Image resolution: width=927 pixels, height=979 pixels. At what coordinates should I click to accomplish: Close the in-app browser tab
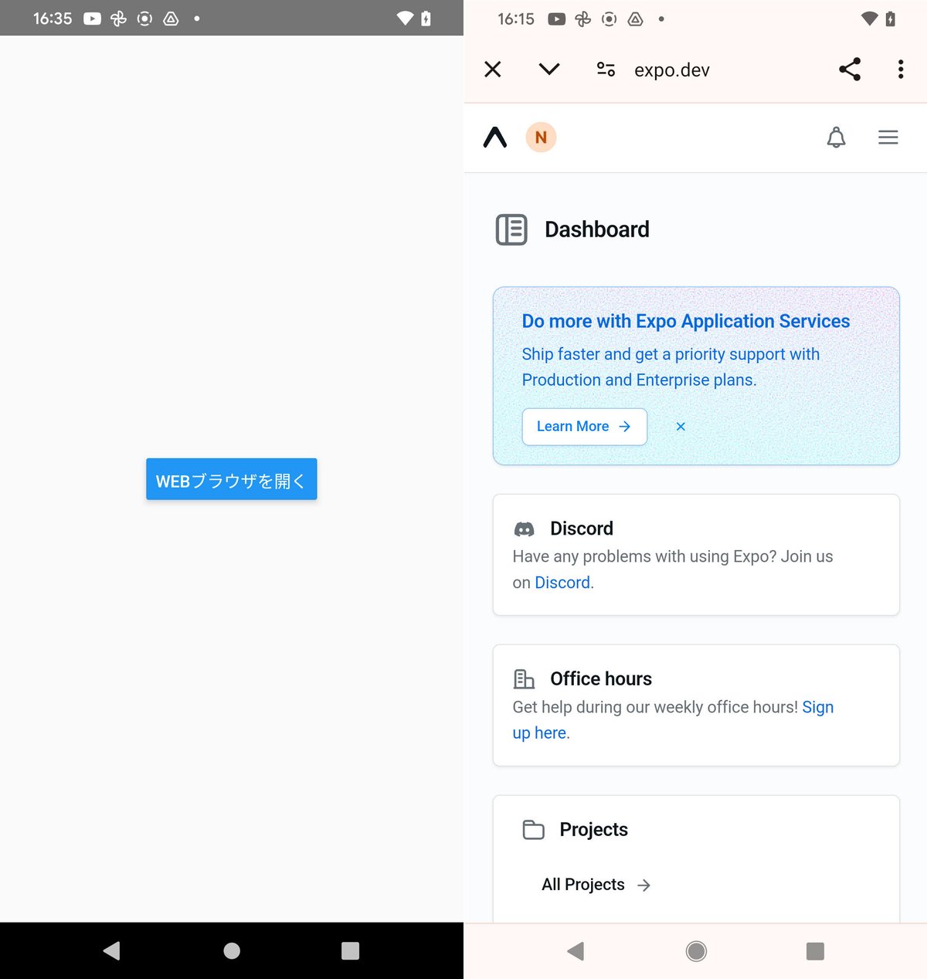[x=493, y=70]
